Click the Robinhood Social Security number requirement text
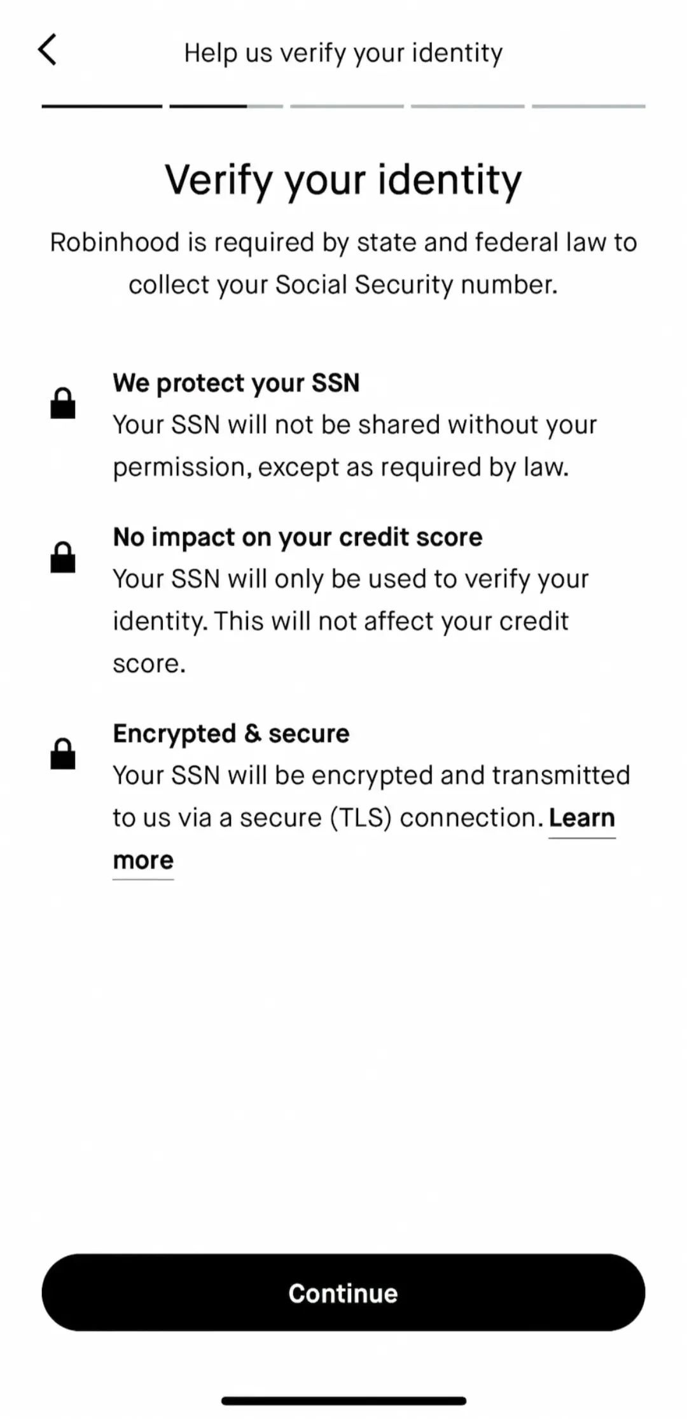Screen dimensions: 687x1419 point(343,264)
